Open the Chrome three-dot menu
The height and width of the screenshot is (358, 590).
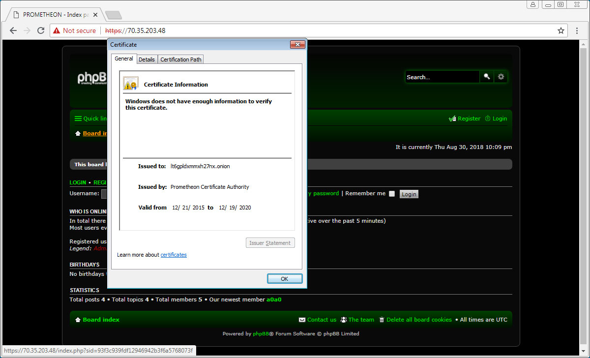[x=577, y=30]
